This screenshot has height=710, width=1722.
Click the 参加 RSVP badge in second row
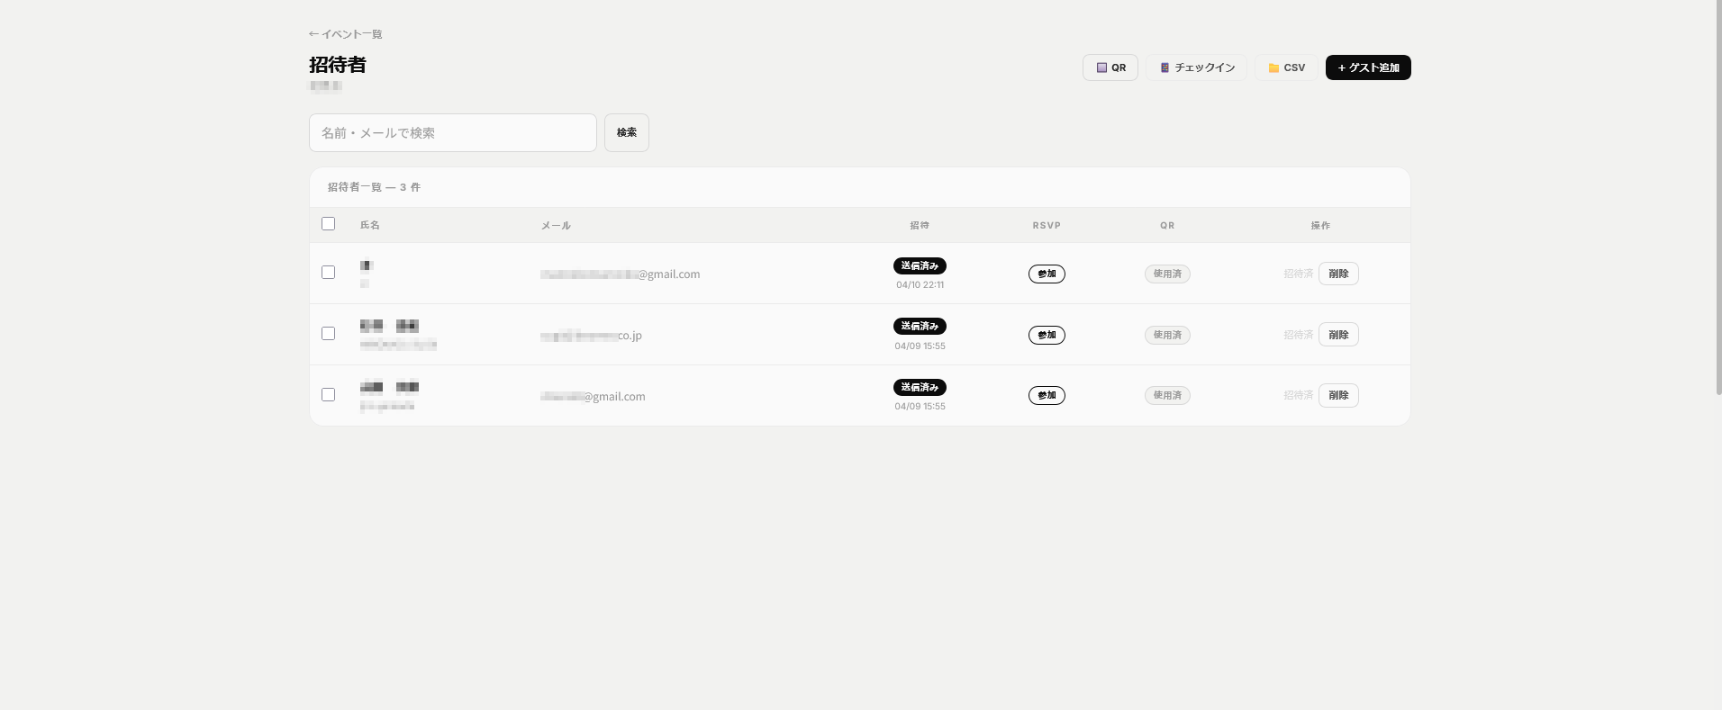coord(1047,335)
